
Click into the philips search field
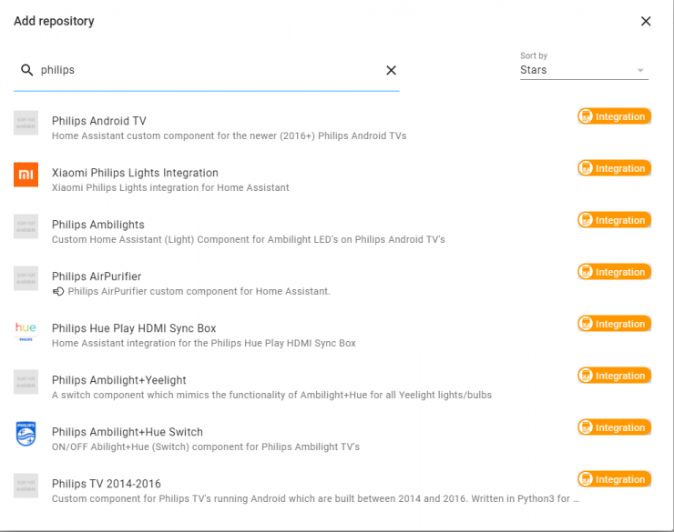[x=209, y=70]
